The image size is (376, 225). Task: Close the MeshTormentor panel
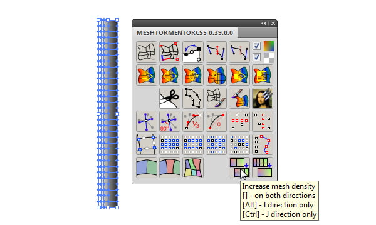tap(273, 23)
